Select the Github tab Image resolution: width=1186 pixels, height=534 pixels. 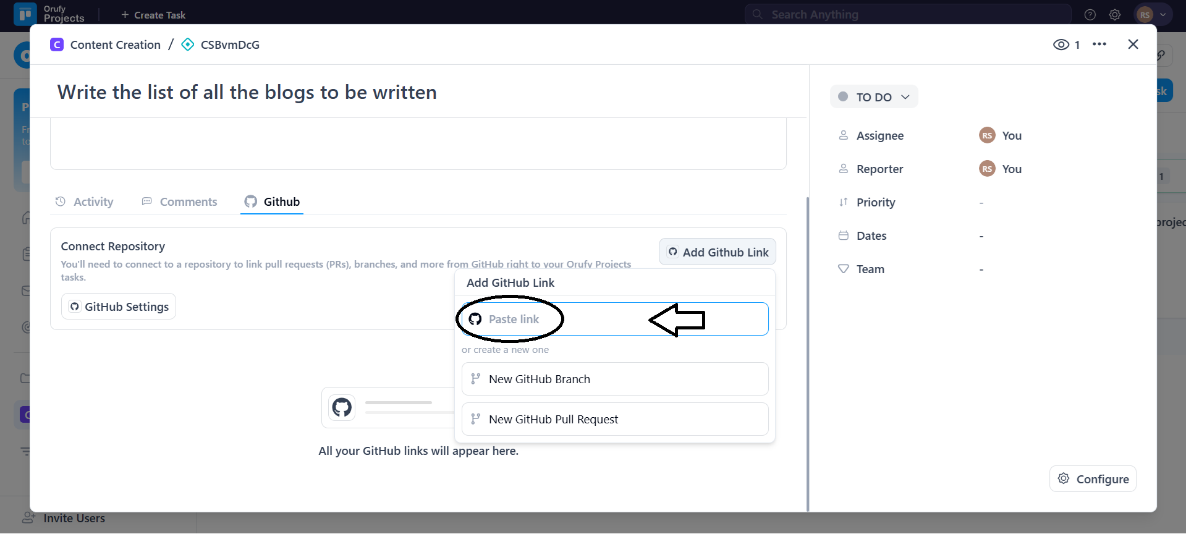click(272, 201)
